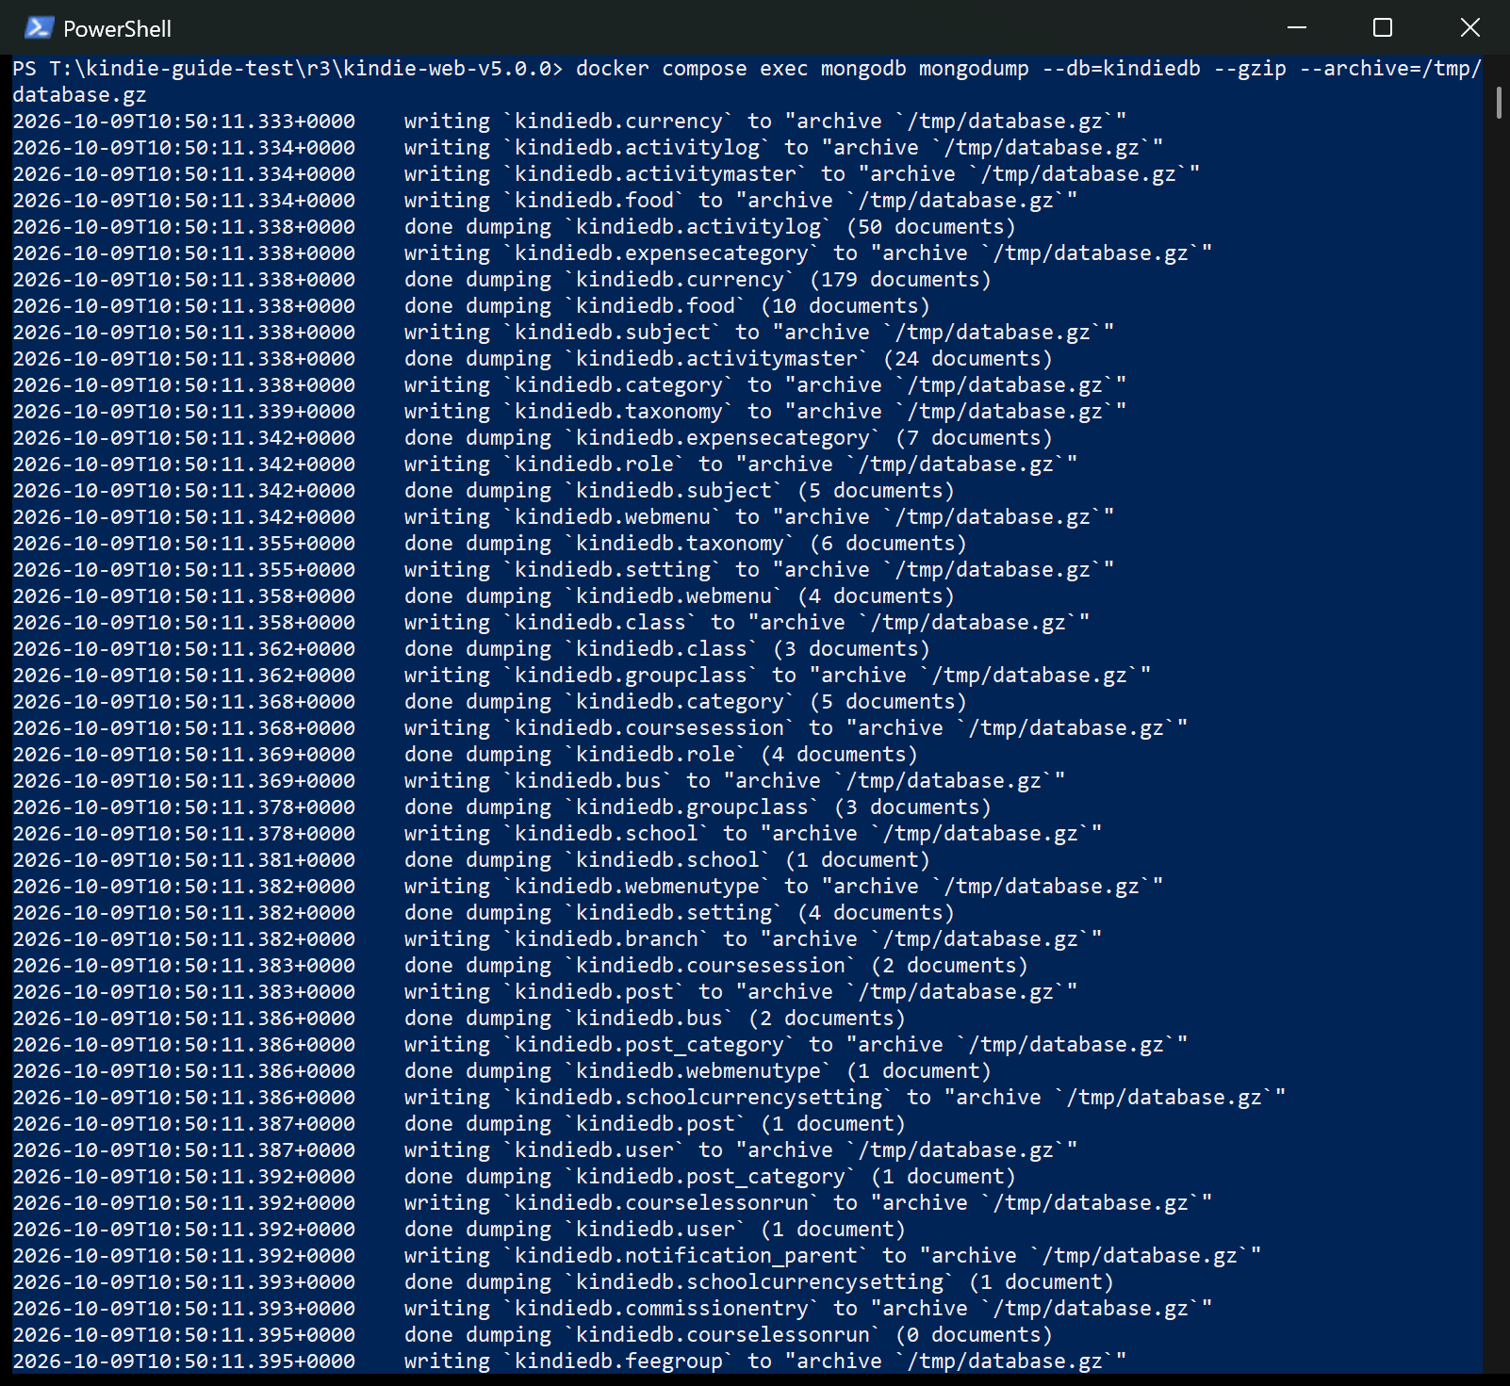Select 'writing kindiedb.taxonomy' log line
1510x1386 pixels.
[569, 412]
